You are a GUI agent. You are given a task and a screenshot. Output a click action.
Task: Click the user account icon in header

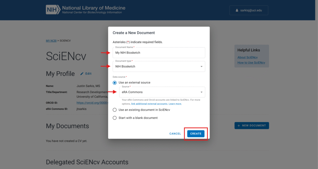pos(237,10)
